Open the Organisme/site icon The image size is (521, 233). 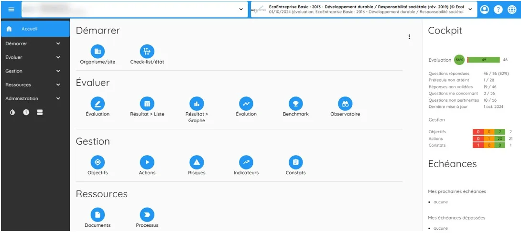pos(98,52)
